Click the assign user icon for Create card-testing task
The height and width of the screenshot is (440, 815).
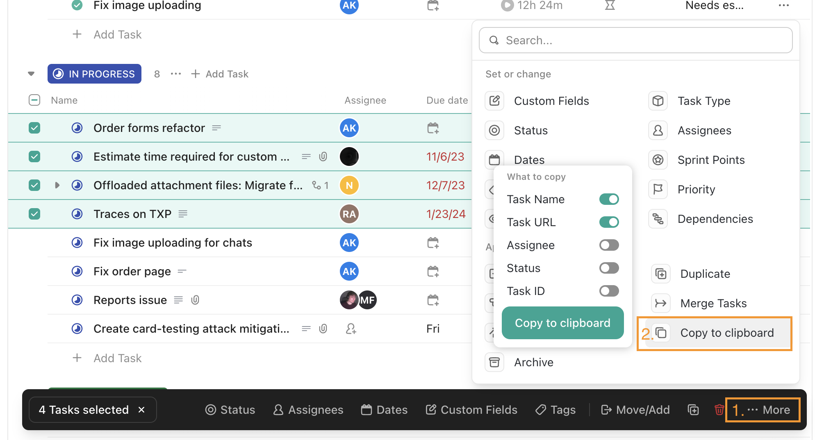coord(351,329)
